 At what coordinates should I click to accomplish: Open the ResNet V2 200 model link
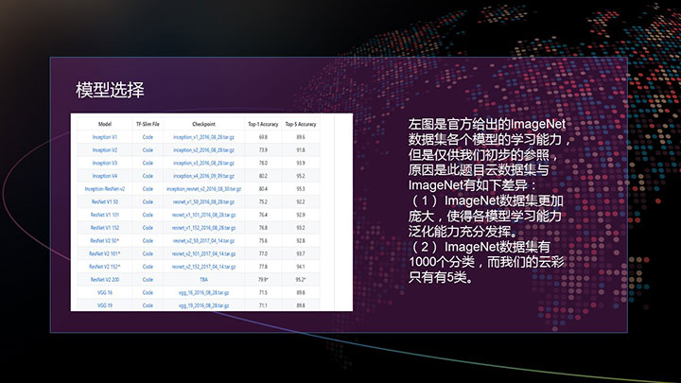point(104,280)
